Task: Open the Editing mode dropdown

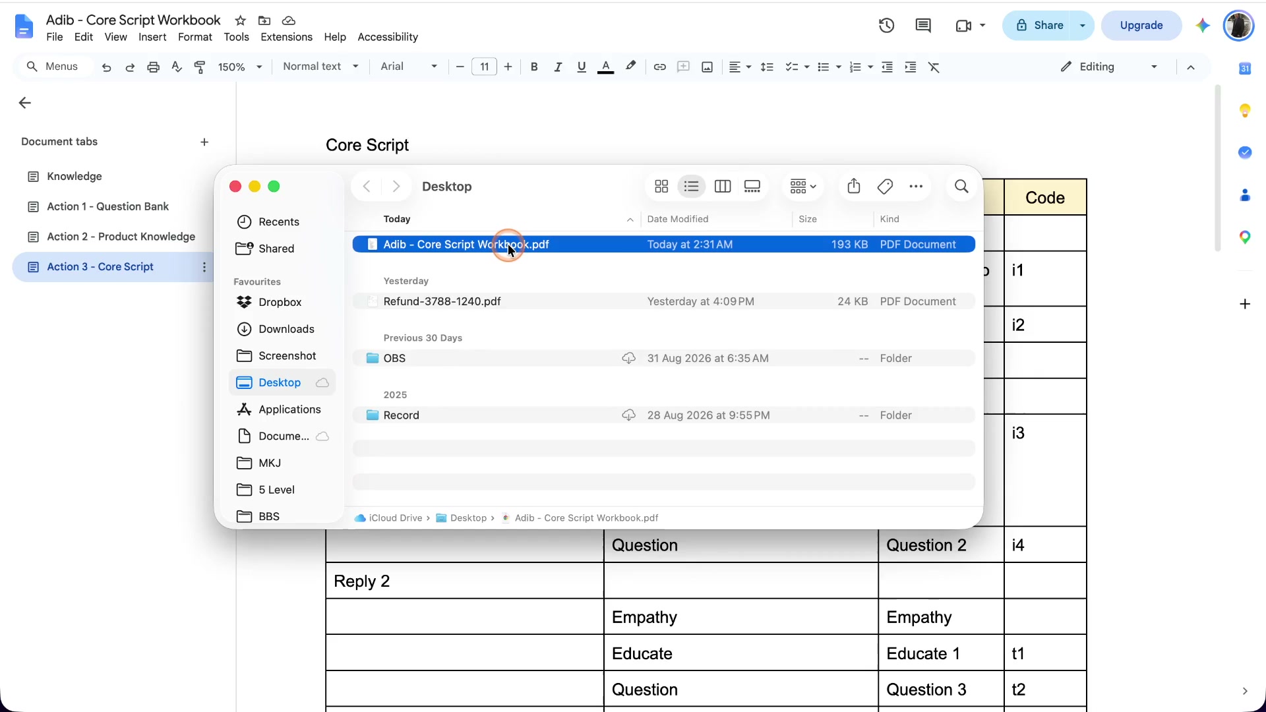Action: 1109,67
